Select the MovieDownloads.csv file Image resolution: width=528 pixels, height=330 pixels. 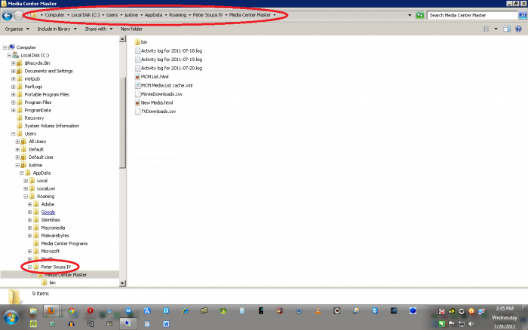pyautogui.click(x=161, y=94)
